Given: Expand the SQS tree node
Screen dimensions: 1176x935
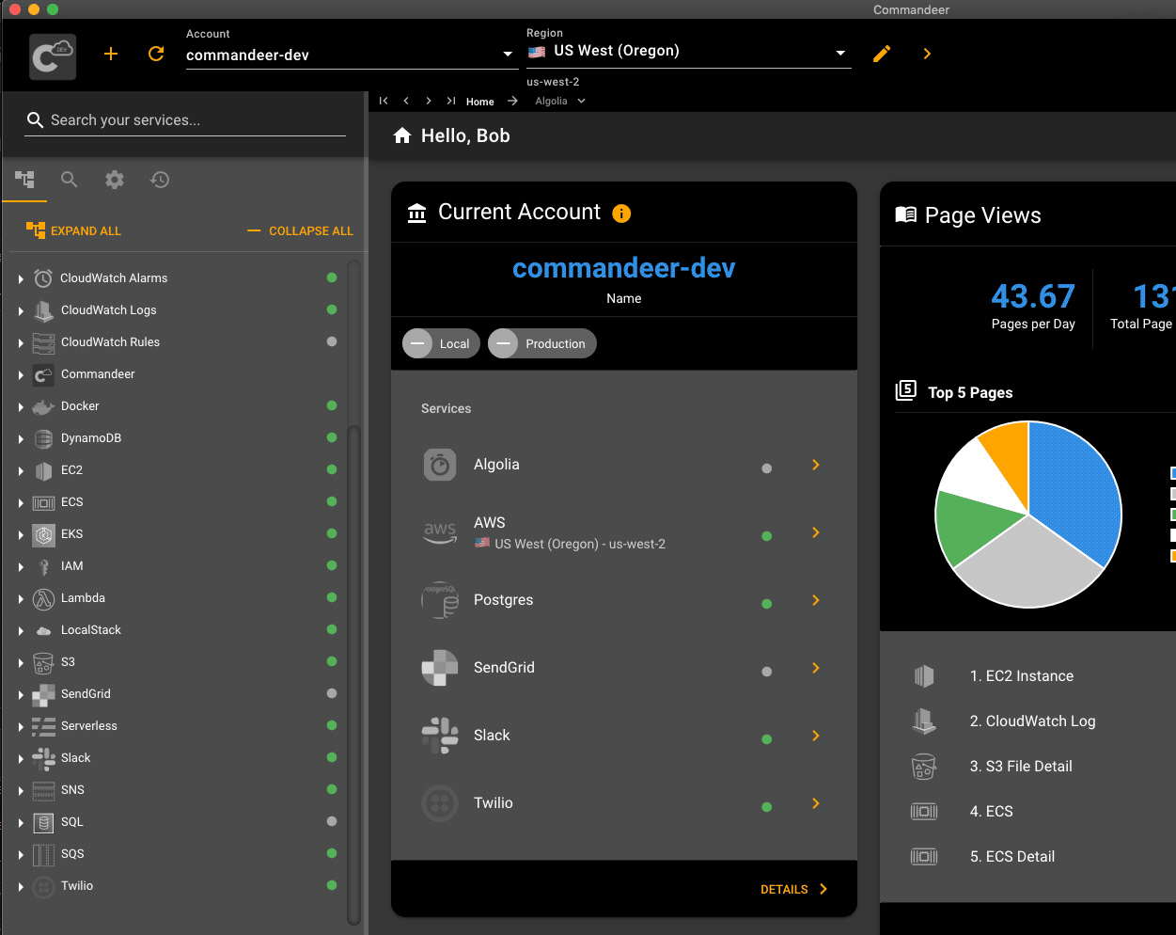Looking at the screenshot, I should pos(21,854).
